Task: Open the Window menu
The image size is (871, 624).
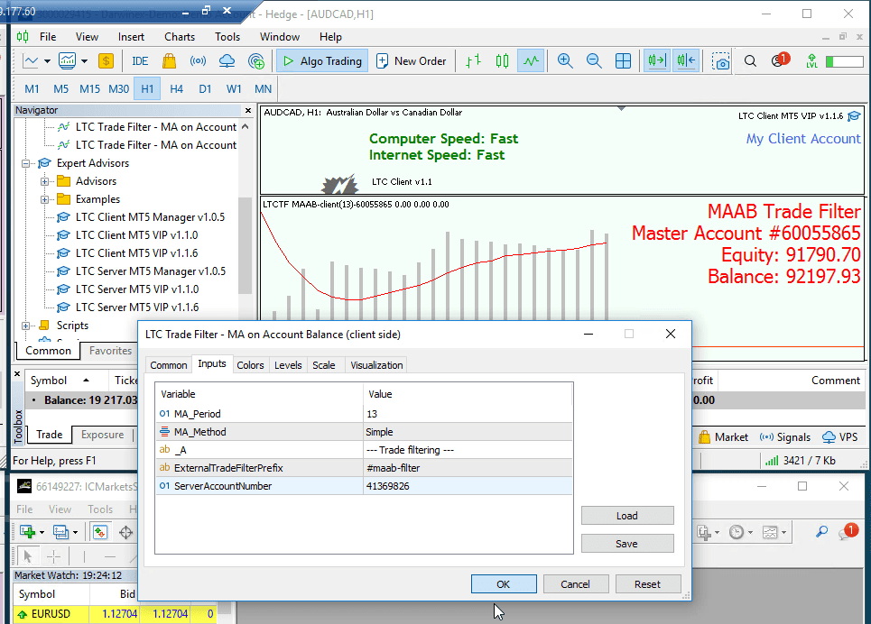Action: 280,37
